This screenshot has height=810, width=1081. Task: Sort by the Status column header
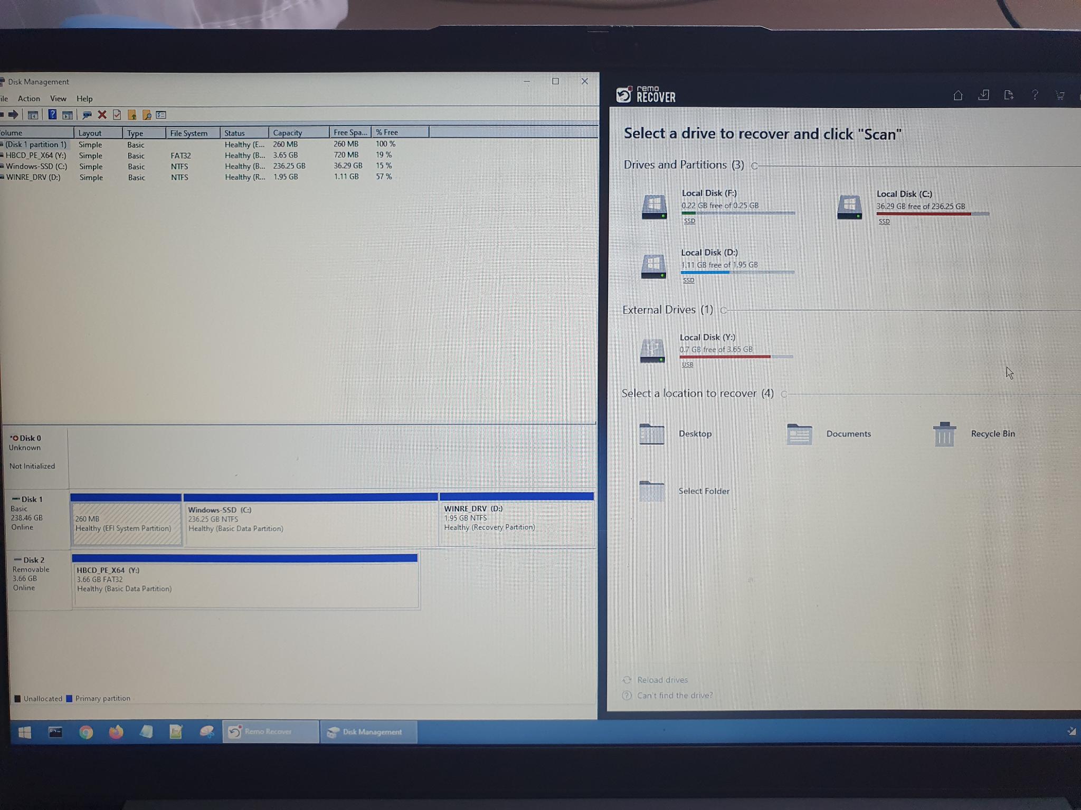(x=244, y=133)
